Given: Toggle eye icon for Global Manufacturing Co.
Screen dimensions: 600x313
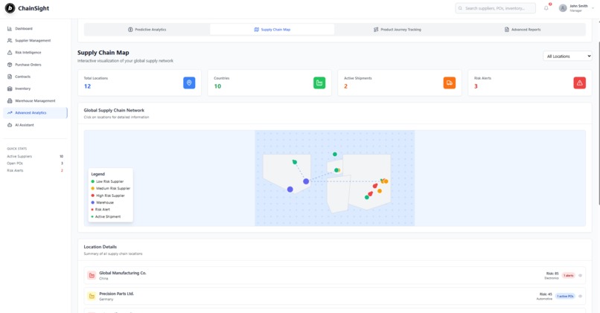Looking at the screenshot, I should (x=580, y=275).
